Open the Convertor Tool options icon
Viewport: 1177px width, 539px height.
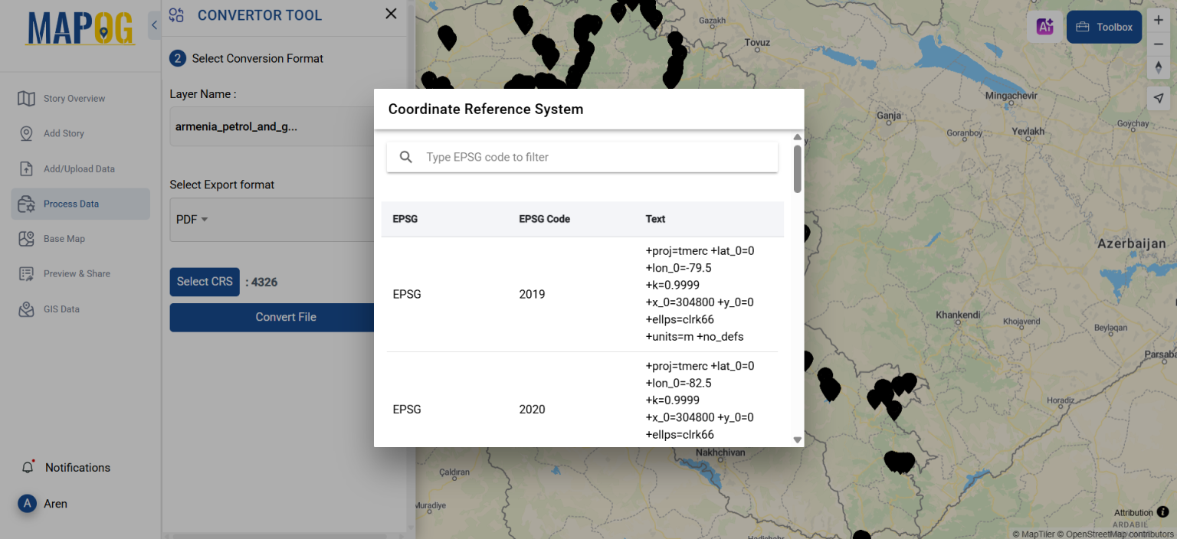pyautogui.click(x=176, y=15)
